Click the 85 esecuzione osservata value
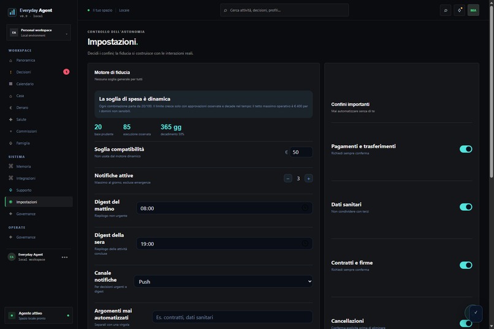This screenshot has width=494, height=329. click(x=127, y=127)
